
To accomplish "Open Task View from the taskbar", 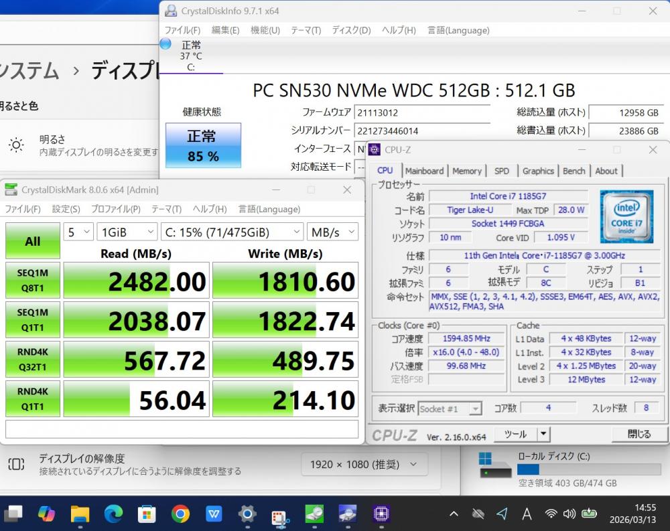I will click(x=13, y=514).
